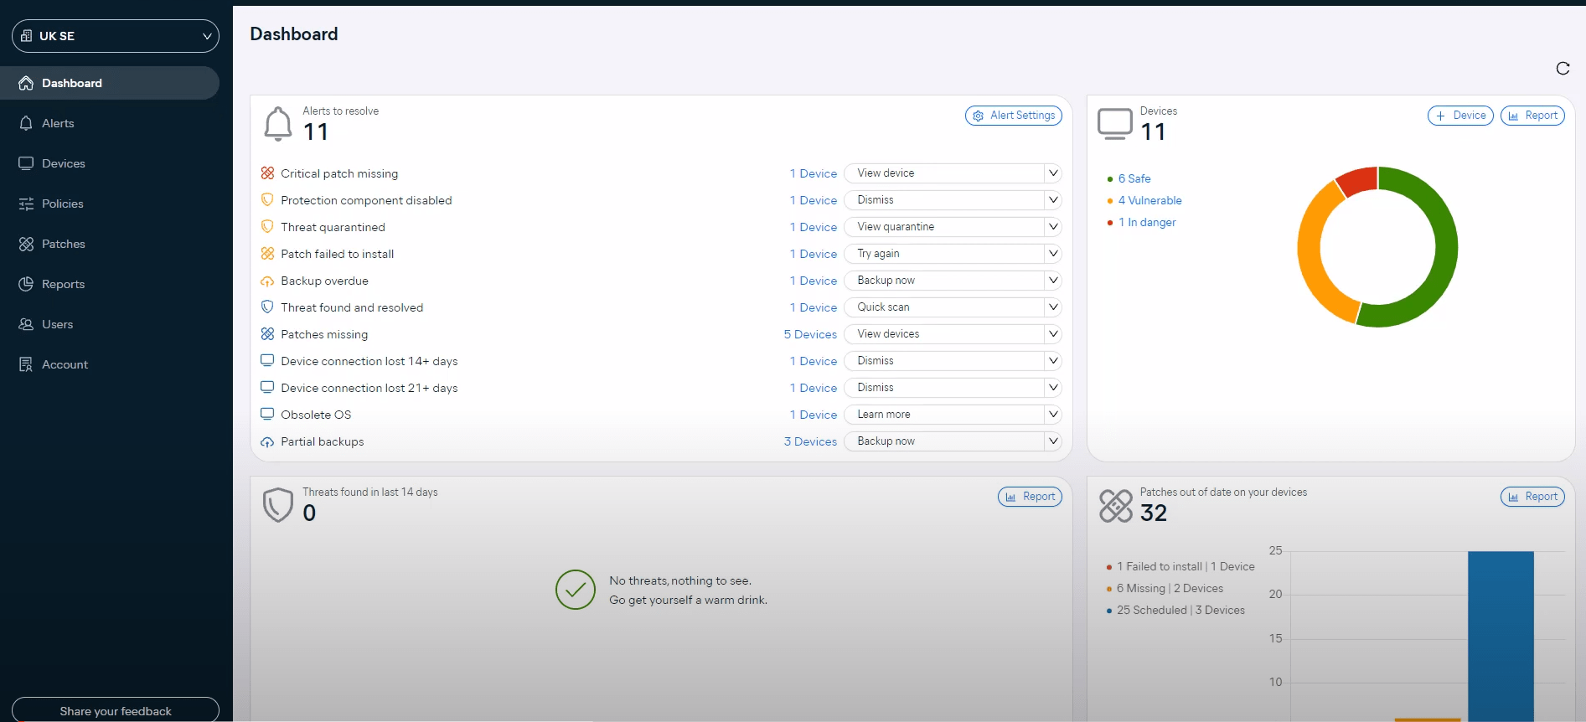The height and width of the screenshot is (722, 1586).
Task: Click the Reports pie icon in sidebar
Action: pos(26,284)
